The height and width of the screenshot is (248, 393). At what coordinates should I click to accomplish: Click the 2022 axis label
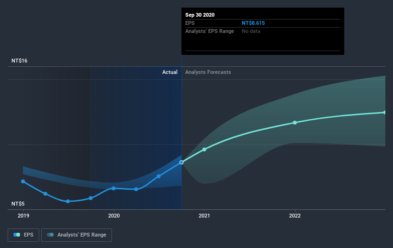tap(295, 216)
